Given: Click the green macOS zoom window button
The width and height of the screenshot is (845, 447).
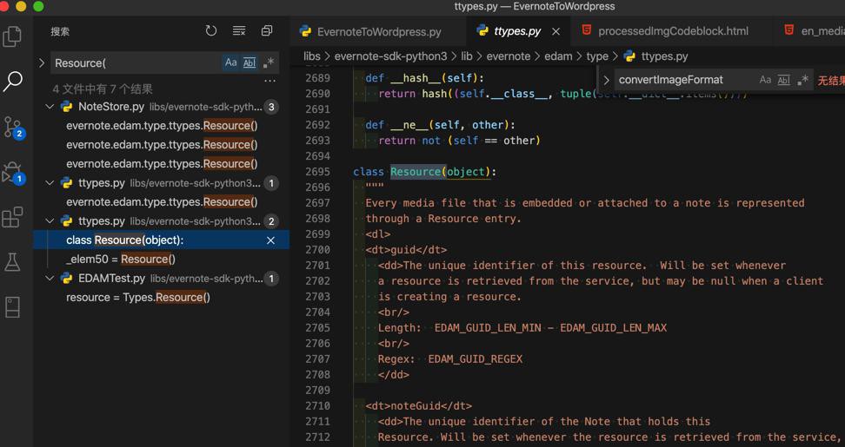Looking at the screenshot, I should pyautogui.click(x=38, y=6).
